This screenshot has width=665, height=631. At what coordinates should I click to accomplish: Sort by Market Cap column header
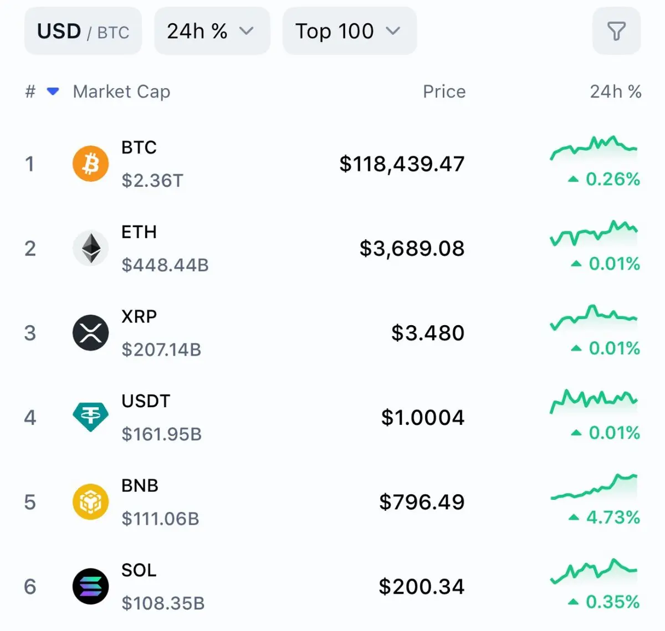121,91
